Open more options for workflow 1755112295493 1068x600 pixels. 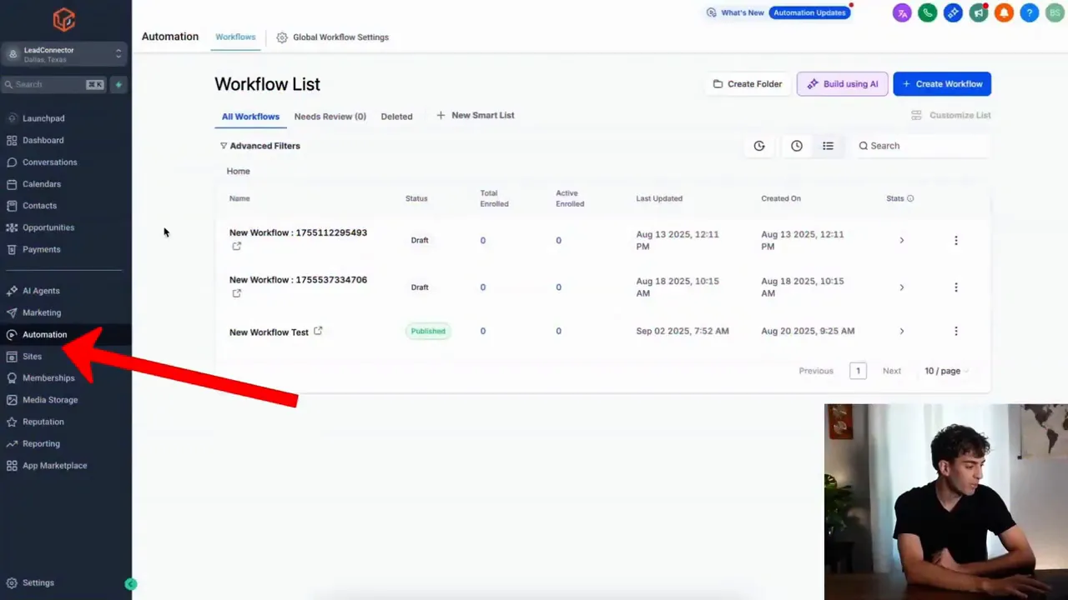coord(956,241)
